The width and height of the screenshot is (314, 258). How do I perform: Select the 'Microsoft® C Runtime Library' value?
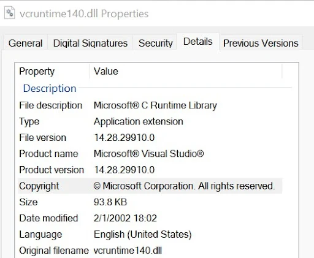tap(155, 105)
